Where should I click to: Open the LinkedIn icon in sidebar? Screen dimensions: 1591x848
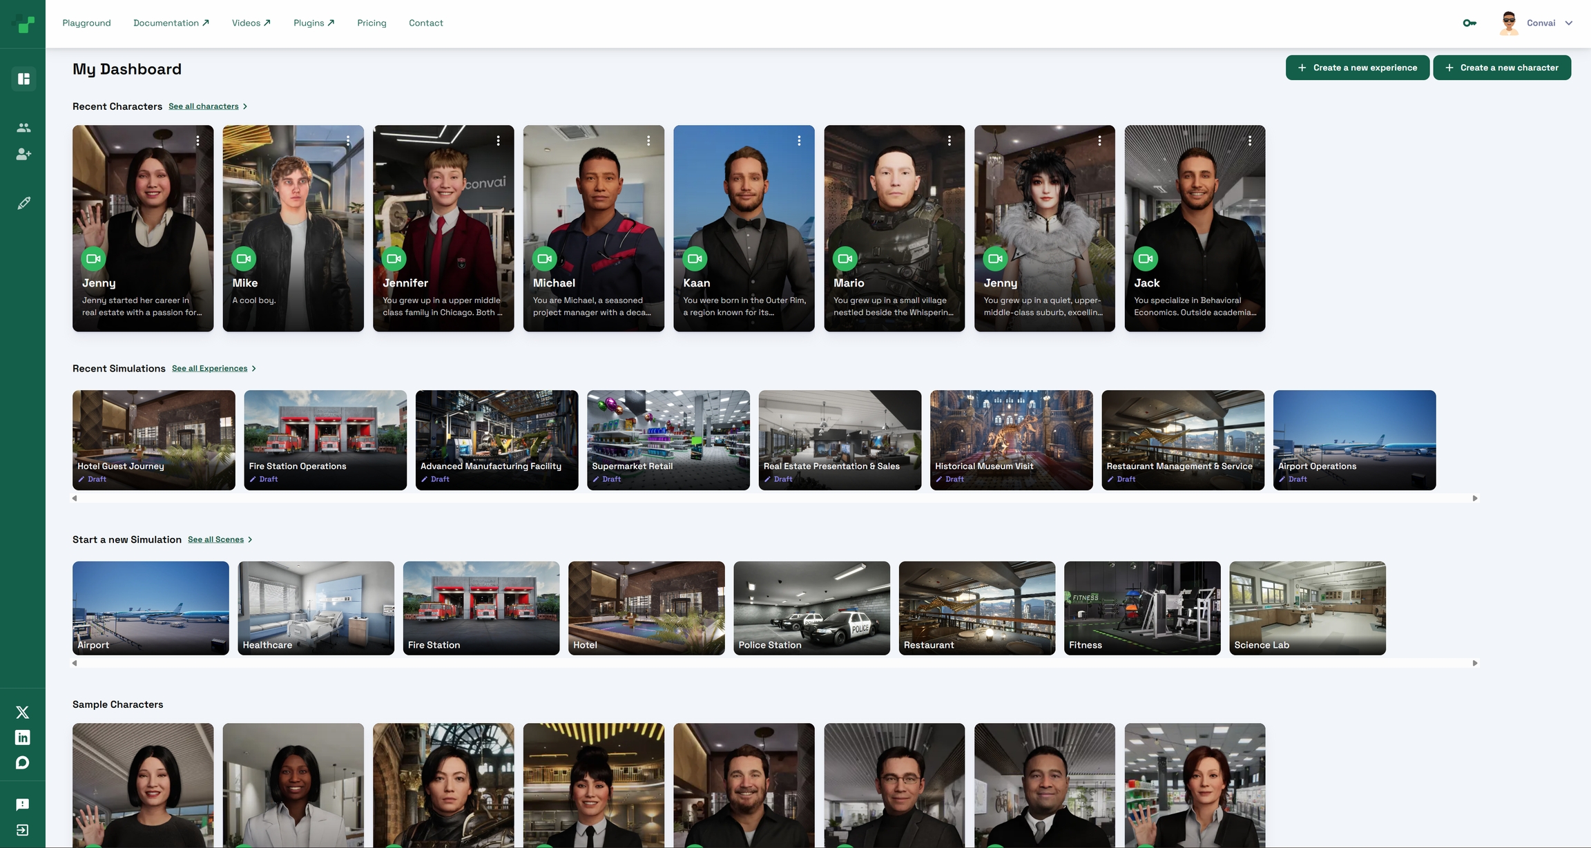[x=23, y=738]
